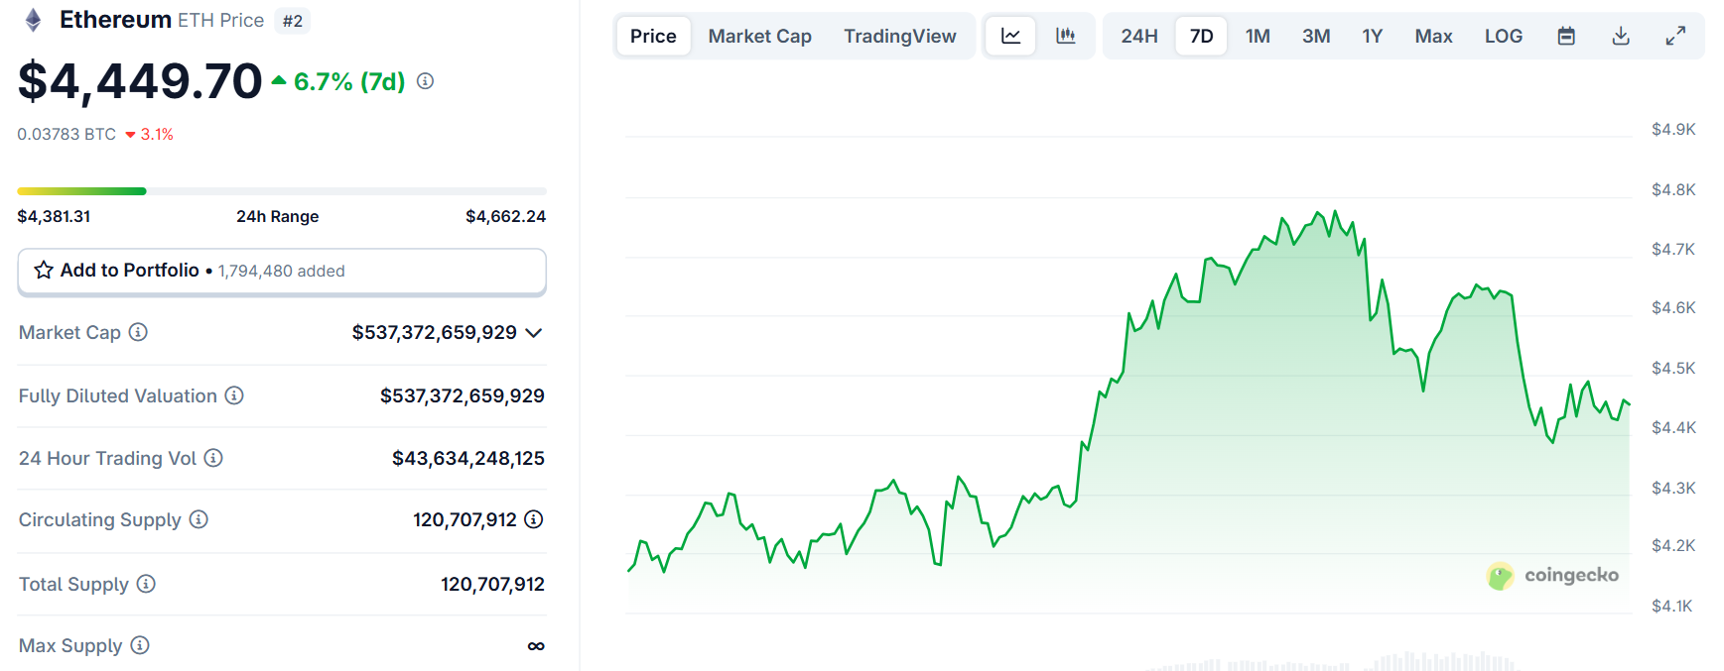Viewport: 1724px width, 671px height.
Task: Open info icon beside Circulating Supply label
Action: pyautogui.click(x=199, y=519)
